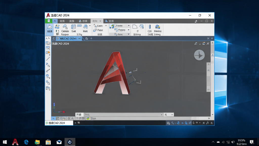
Task: Open the small arrow dropdown in status bar
Action: point(200,123)
